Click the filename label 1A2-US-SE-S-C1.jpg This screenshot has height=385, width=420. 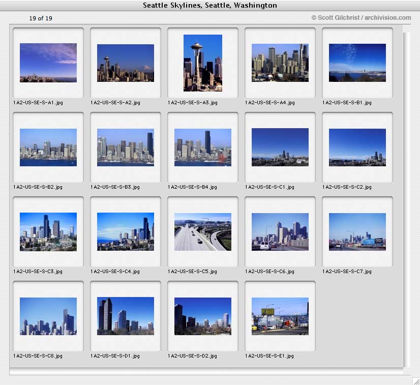269,187
